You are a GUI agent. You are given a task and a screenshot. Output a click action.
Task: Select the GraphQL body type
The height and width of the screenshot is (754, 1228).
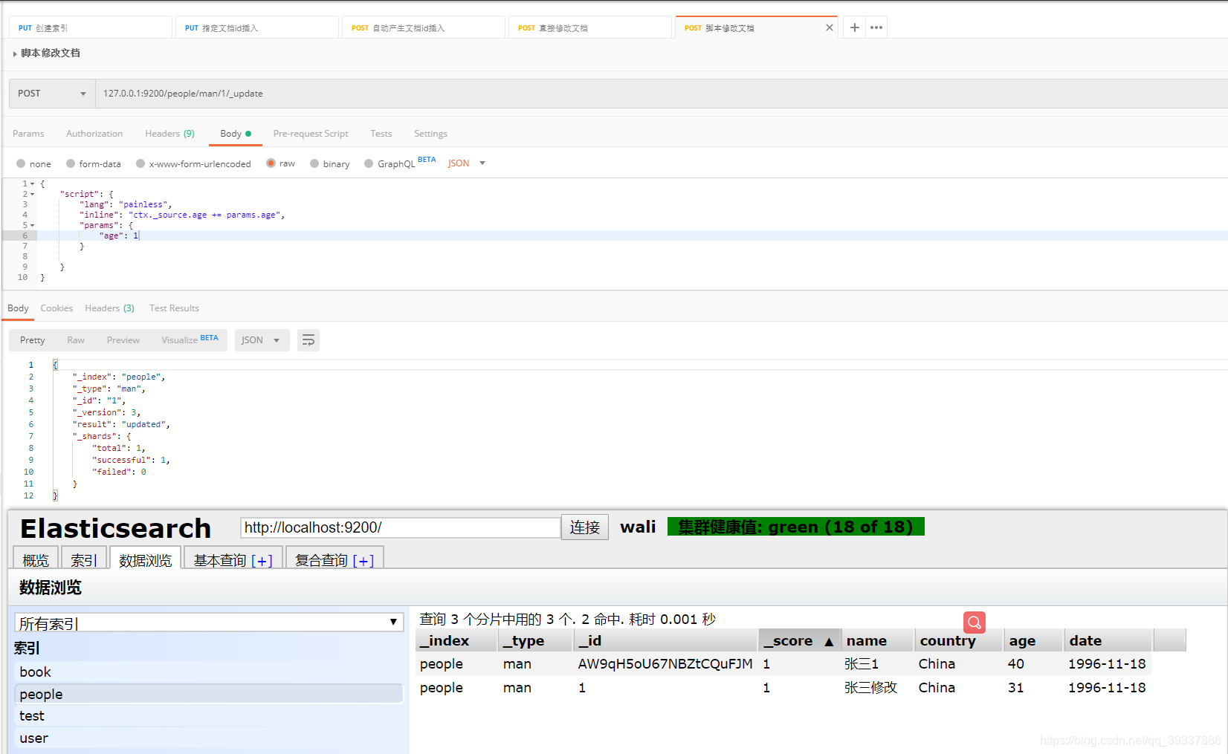369,163
